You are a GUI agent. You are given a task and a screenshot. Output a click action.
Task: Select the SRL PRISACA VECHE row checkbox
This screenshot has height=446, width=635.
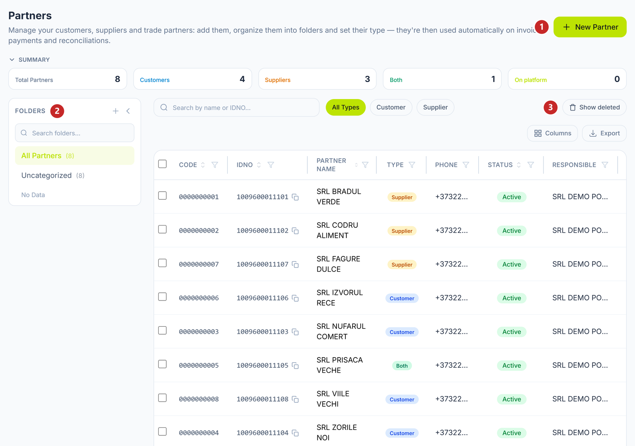click(163, 364)
